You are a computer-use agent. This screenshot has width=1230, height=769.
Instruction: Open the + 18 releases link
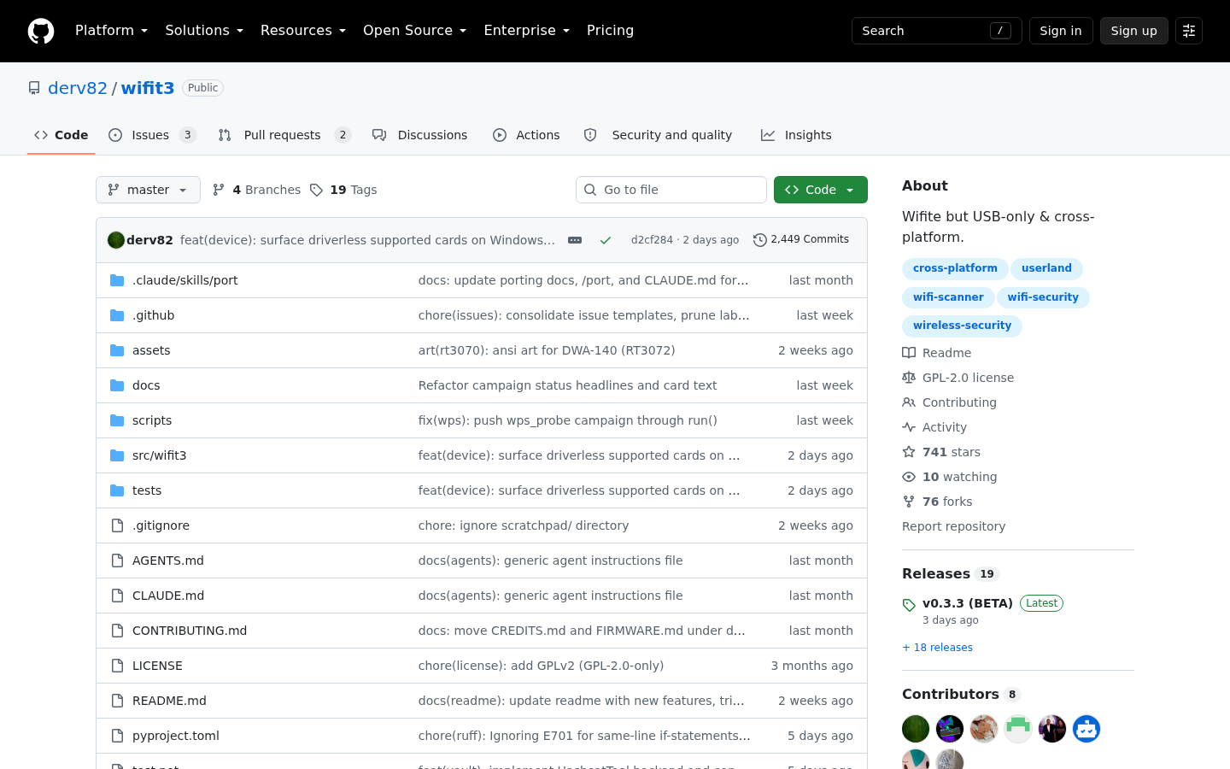pyautogui.click(x=937, y=648)
